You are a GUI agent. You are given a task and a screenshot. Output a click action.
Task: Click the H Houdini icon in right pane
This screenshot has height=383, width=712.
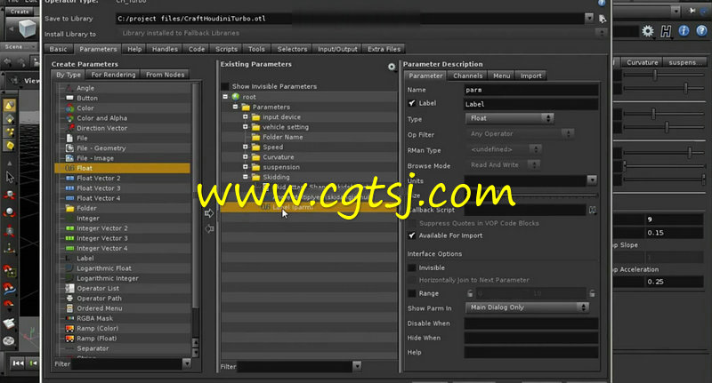[666, 31]
